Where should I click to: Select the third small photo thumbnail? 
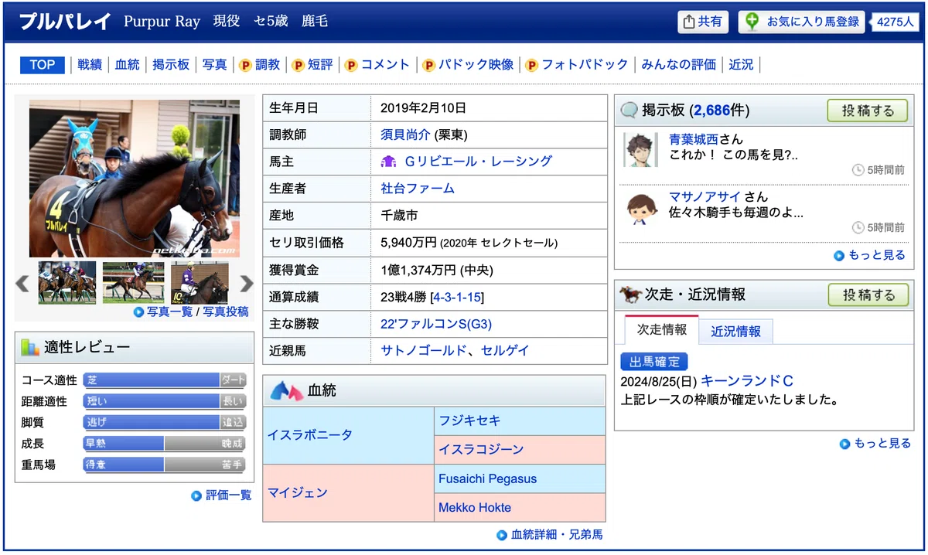pyautogui.click(x=200, y=282)
